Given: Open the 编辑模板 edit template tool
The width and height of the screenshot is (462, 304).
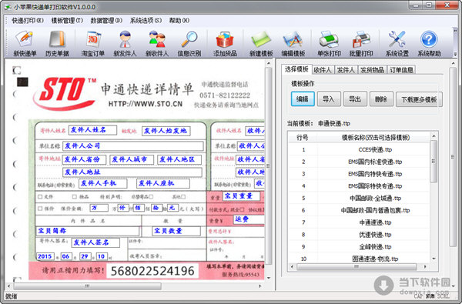Looking at the screenshot, I should coord(293,44).
